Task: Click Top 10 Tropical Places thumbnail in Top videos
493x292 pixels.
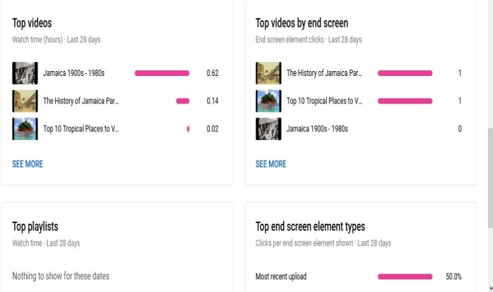Action: (x=25, y=129)
